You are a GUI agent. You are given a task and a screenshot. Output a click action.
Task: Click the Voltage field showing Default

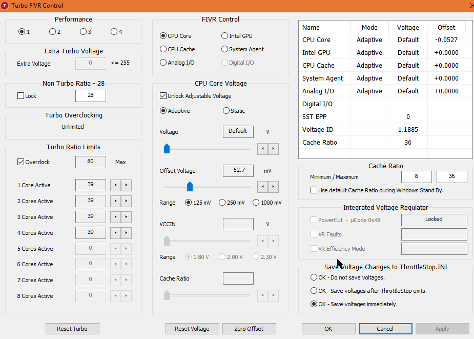click(x=238, y=132)
